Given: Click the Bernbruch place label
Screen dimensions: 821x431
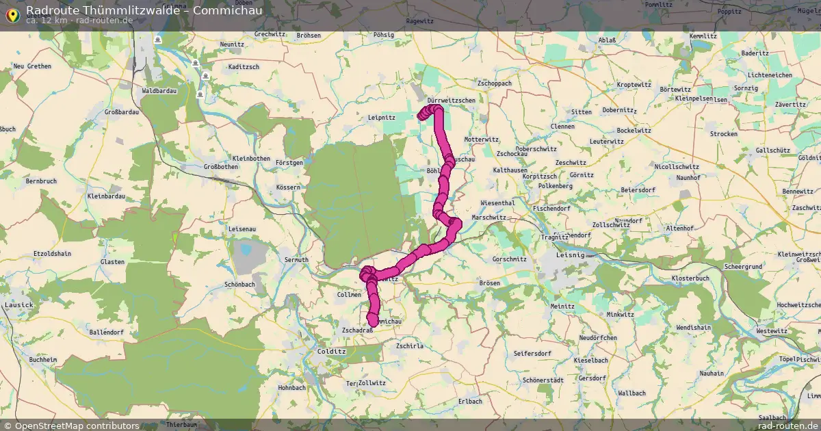Looking at the screenshot, I should tap(40, 181).
